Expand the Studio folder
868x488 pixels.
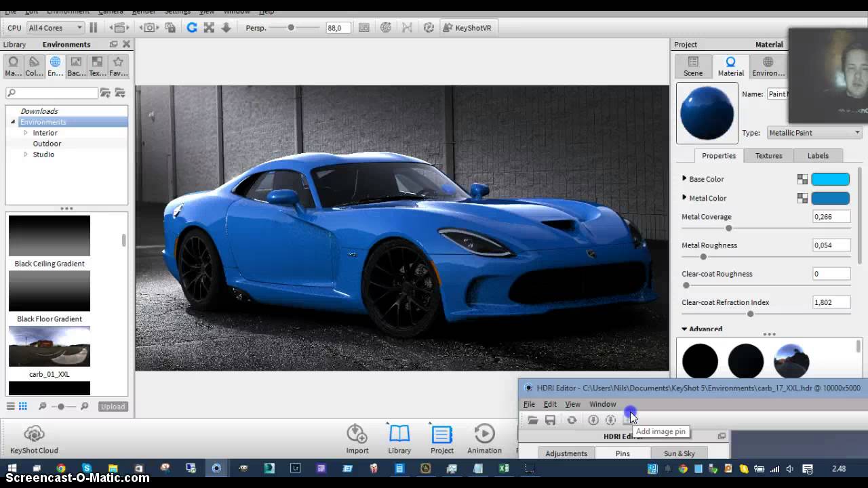(x=26, y=155)
